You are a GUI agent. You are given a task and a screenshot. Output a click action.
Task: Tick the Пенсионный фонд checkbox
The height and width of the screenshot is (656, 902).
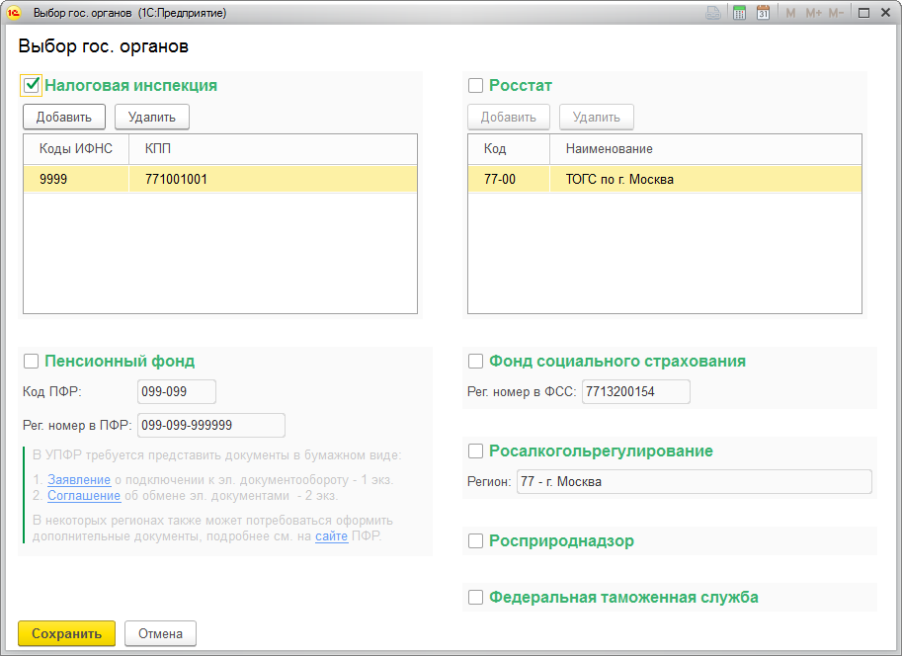click(x=32, y=362)
